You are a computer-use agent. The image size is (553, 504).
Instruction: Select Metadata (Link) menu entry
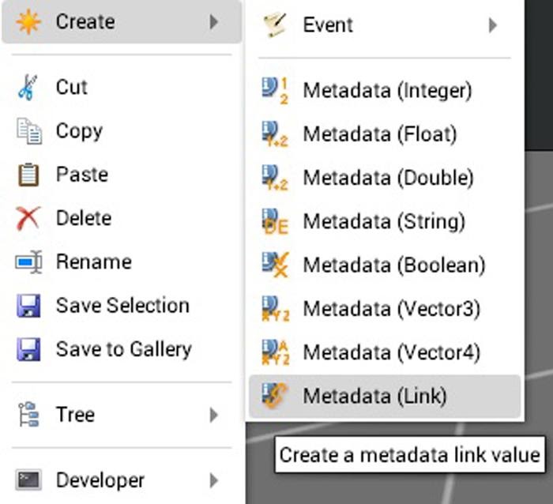pos(385,396)
